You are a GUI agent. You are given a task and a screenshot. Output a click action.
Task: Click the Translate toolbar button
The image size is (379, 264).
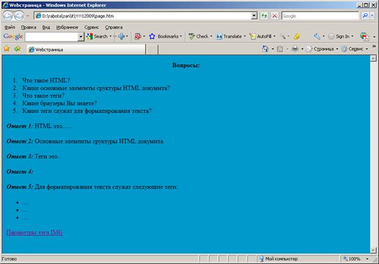click(231, 36)
